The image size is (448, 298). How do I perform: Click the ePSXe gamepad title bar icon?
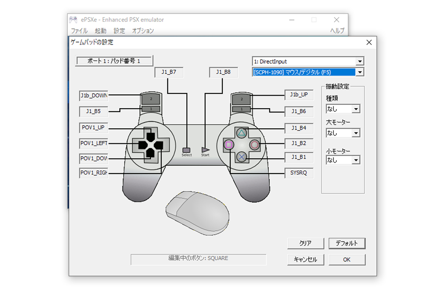coord(73,20)
